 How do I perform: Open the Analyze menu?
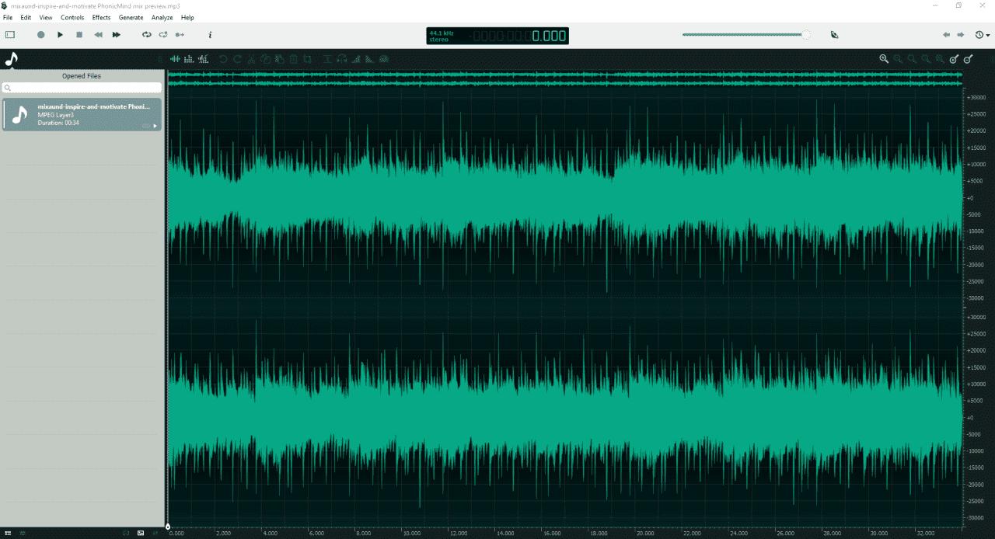(162, 17)
